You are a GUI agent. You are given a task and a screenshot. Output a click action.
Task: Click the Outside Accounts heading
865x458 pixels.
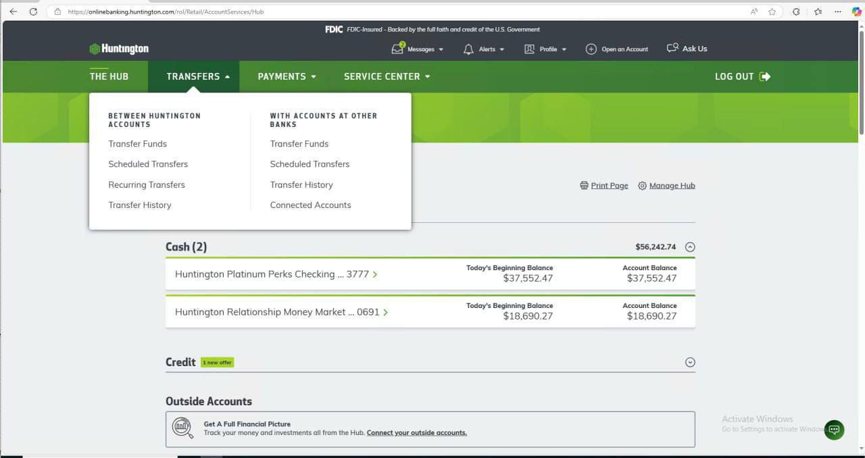pos(209,401)
